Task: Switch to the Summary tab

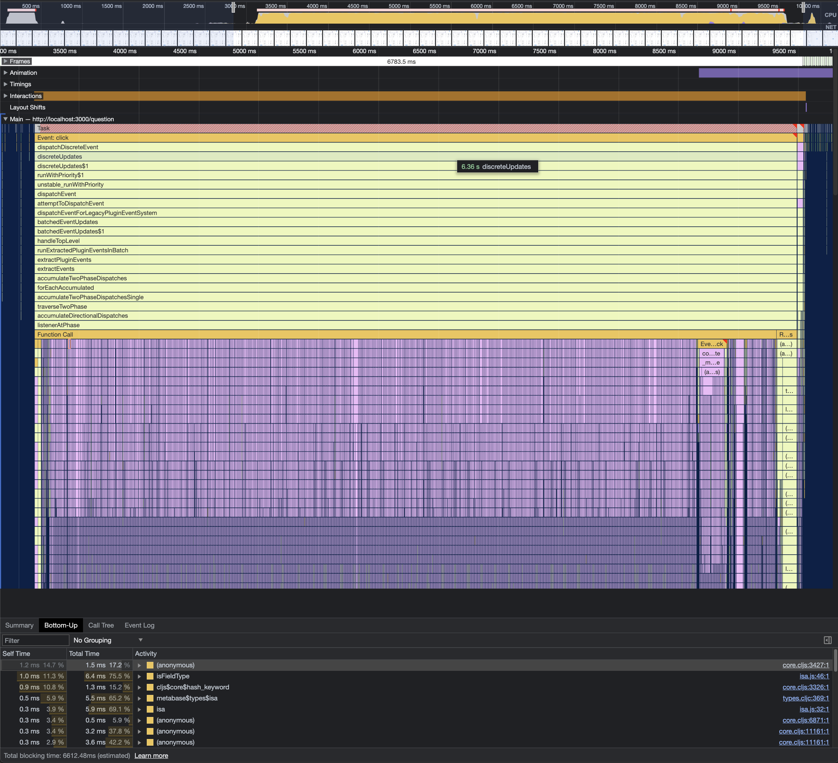Action: click(19, 625)
